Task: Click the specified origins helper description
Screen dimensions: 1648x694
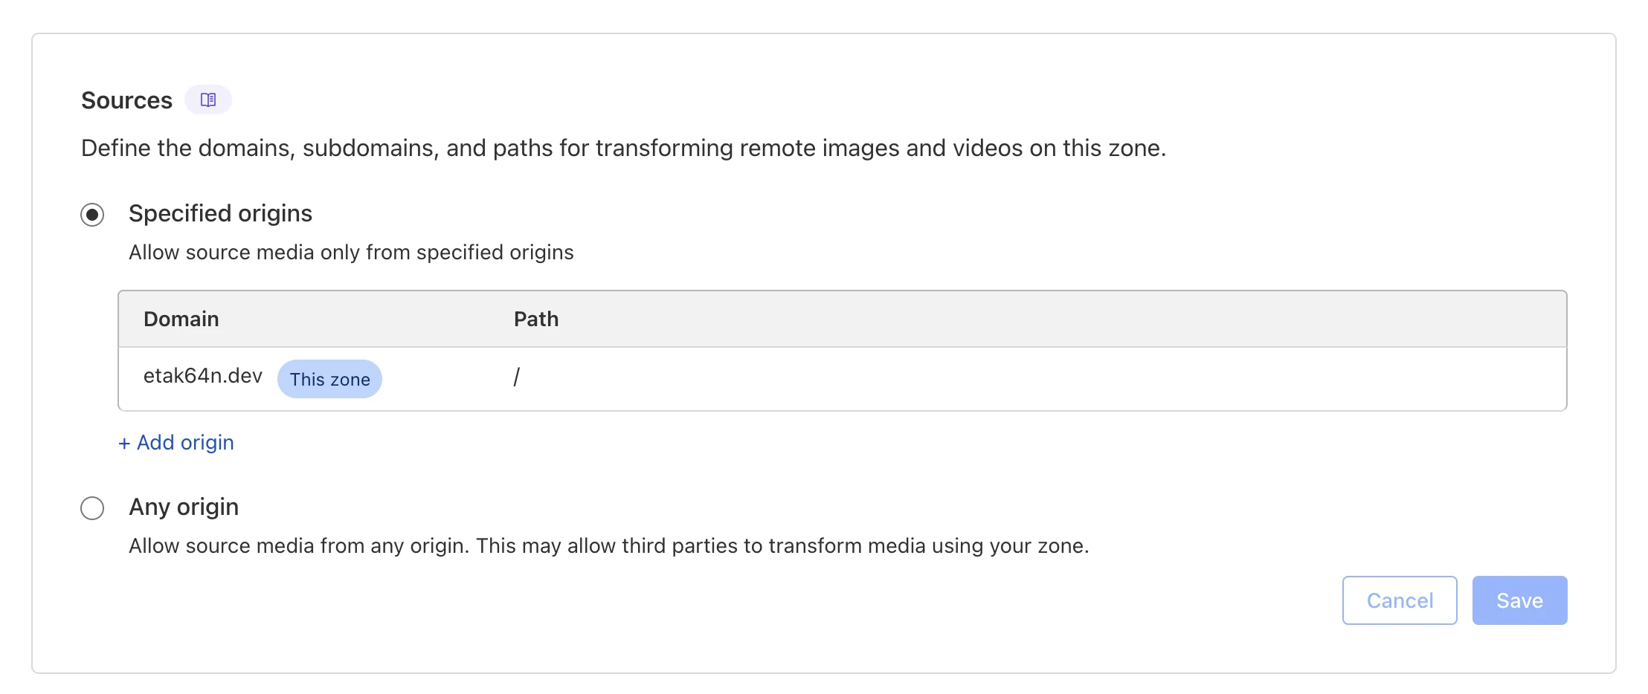Action: tap(351, 253)
